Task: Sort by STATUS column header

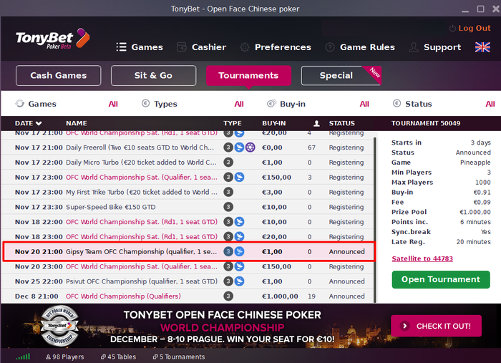Action: click(342, 123)
